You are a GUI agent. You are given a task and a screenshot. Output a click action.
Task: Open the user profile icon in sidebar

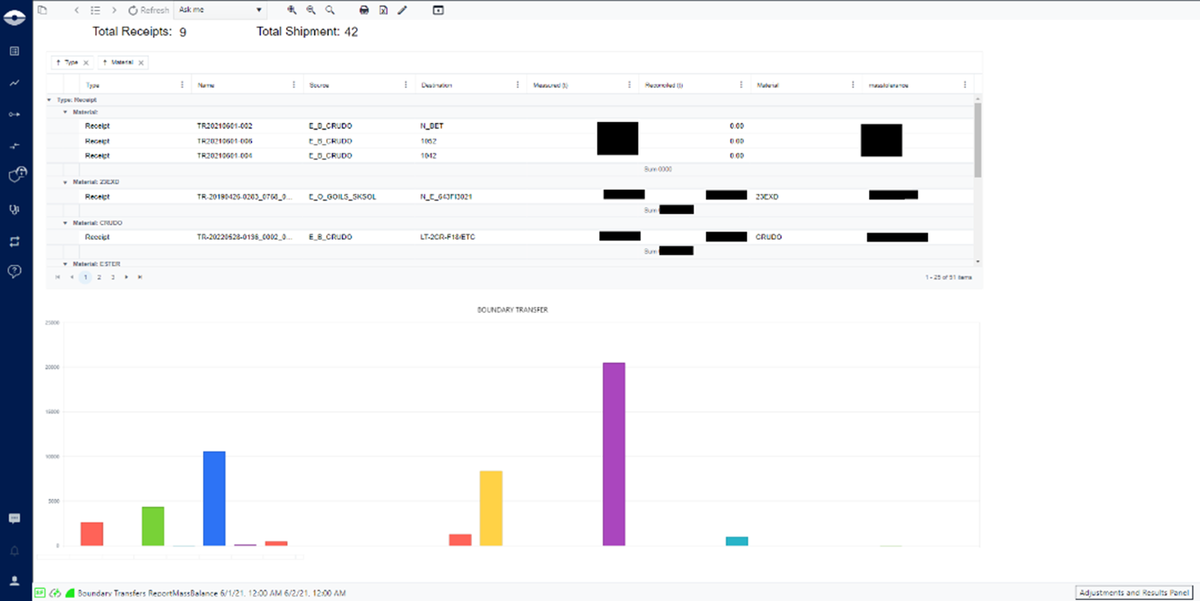tap(14, 581)
